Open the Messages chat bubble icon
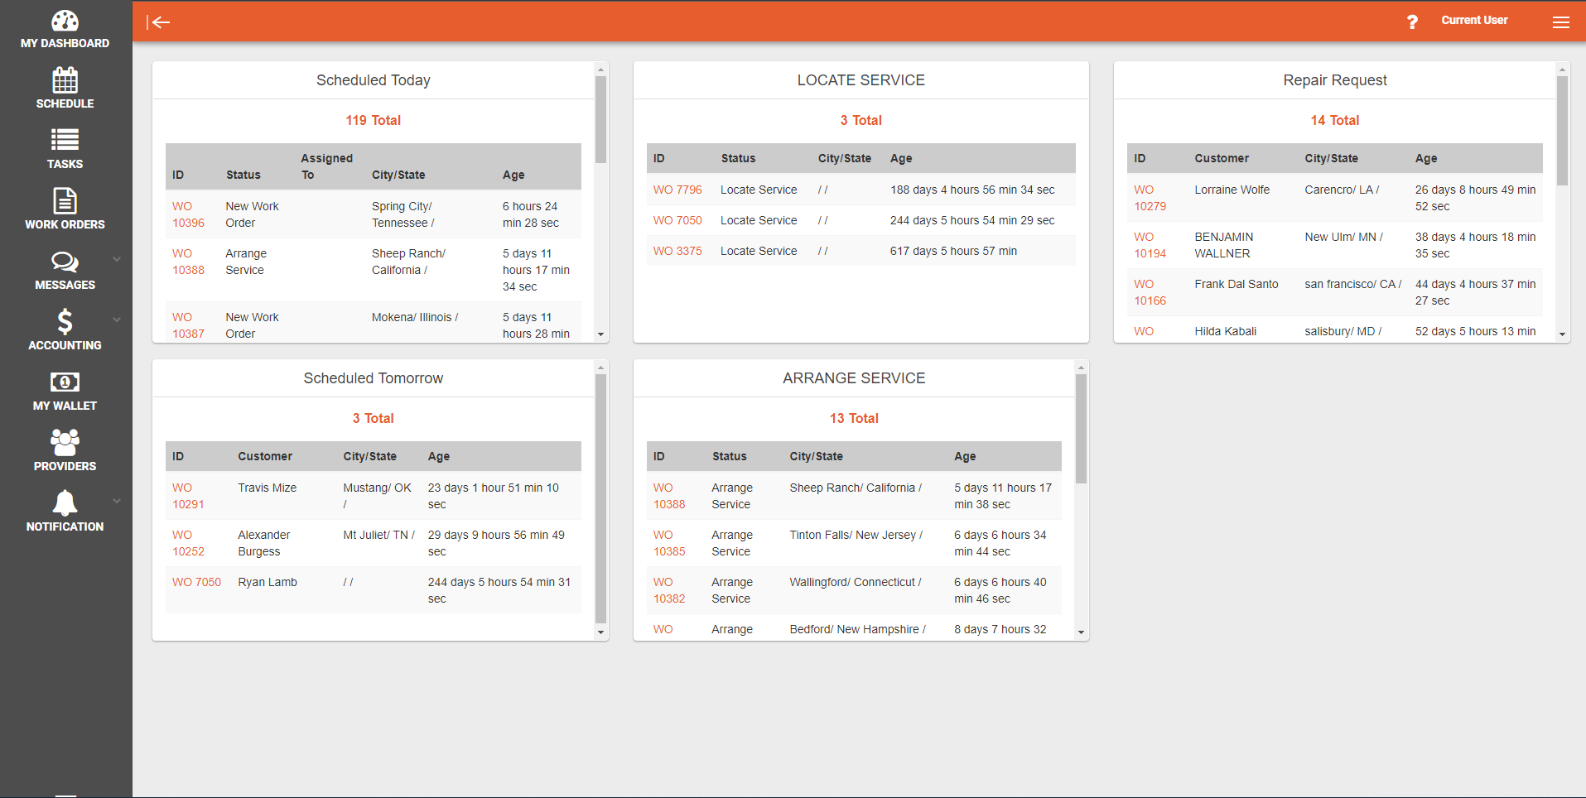 [65, 262]
